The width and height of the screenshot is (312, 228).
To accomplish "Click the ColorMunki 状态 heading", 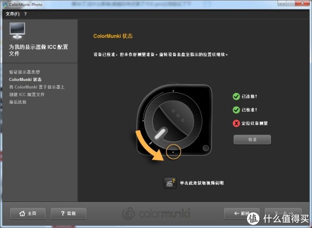I will [x=113, y=36].
